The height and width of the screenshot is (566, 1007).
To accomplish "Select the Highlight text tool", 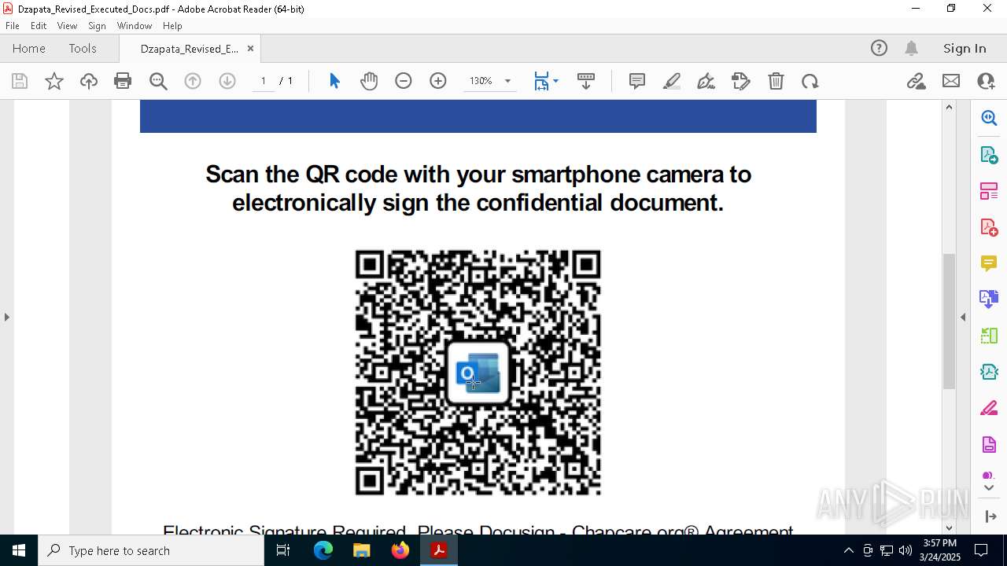I will pos(672,81).
